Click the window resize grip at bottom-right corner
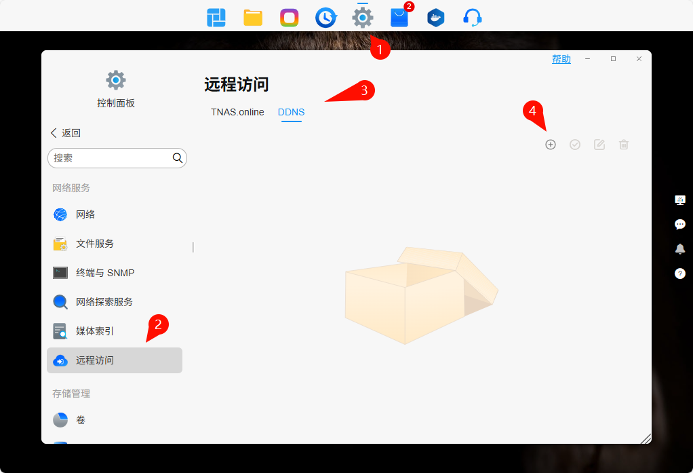Viewport: 693px width, 473px height. [x=646, y=438]
